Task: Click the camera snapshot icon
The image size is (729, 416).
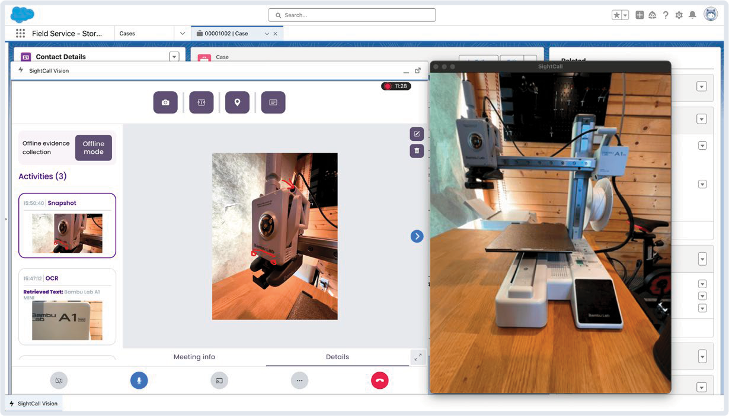Action: (165, 102)
